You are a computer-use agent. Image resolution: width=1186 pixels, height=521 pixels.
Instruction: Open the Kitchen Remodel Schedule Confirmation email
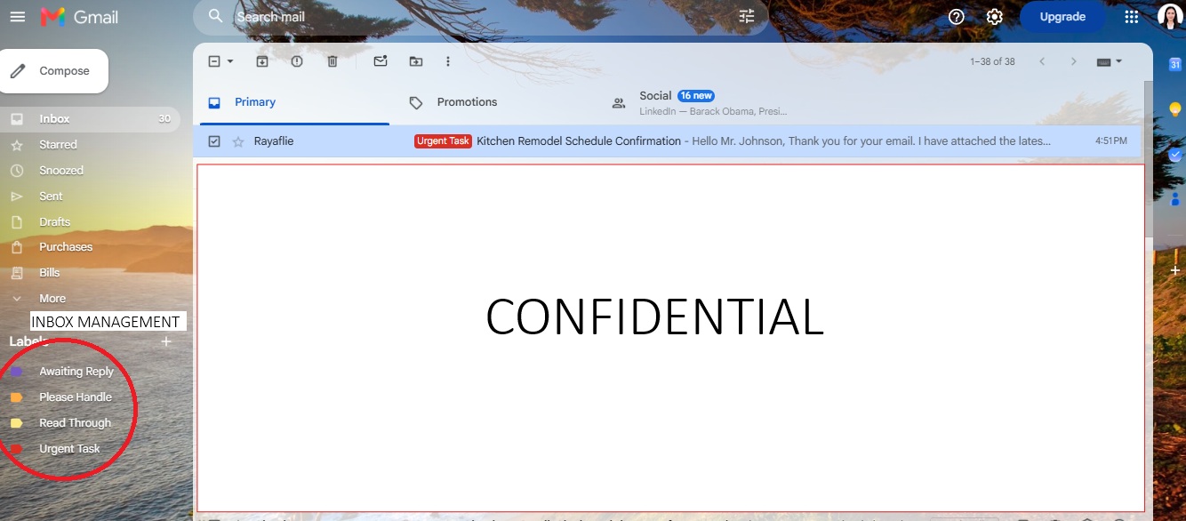point(667,141)
